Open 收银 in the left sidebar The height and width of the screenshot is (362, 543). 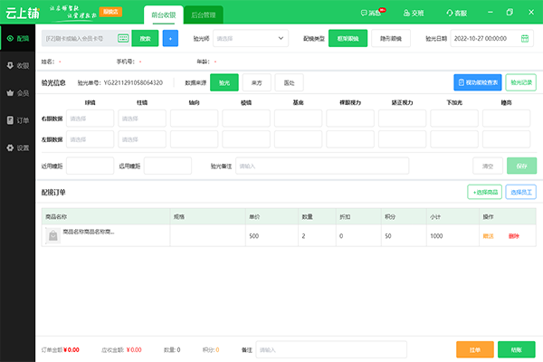[x=17, y=66]
